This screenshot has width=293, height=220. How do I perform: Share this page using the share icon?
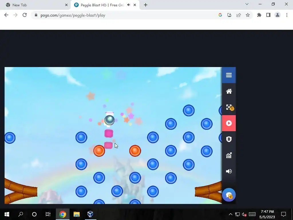(x=239, y=15)
